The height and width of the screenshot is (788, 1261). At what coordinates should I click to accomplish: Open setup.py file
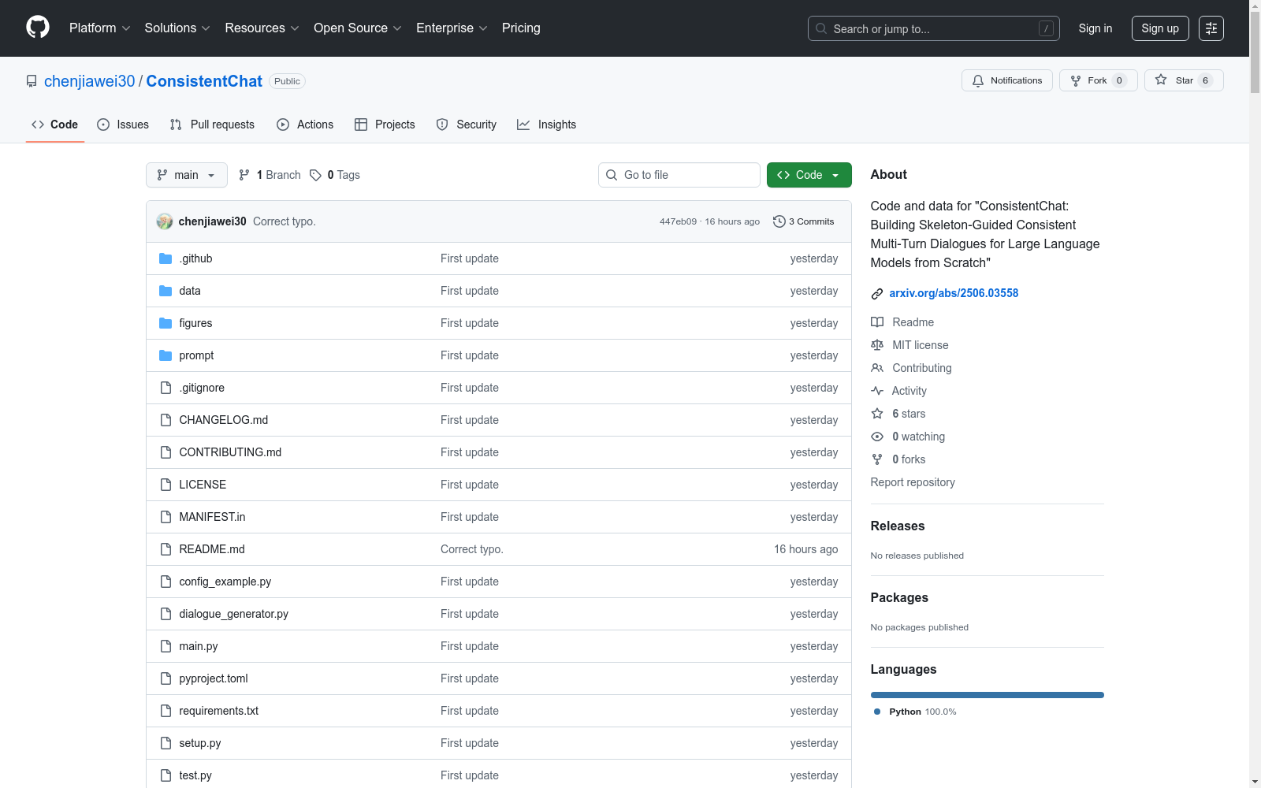(200, 743)
